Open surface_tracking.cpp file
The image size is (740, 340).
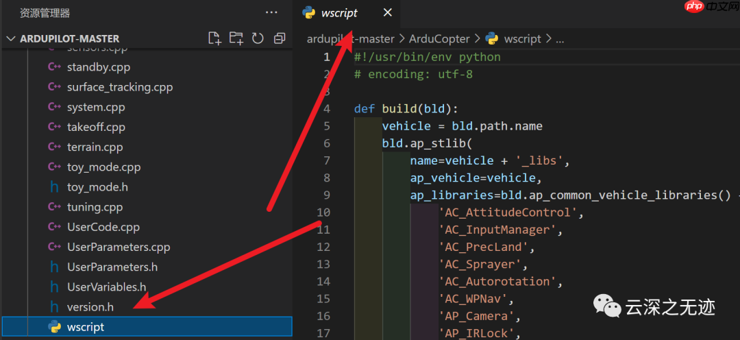pos(119,87)
